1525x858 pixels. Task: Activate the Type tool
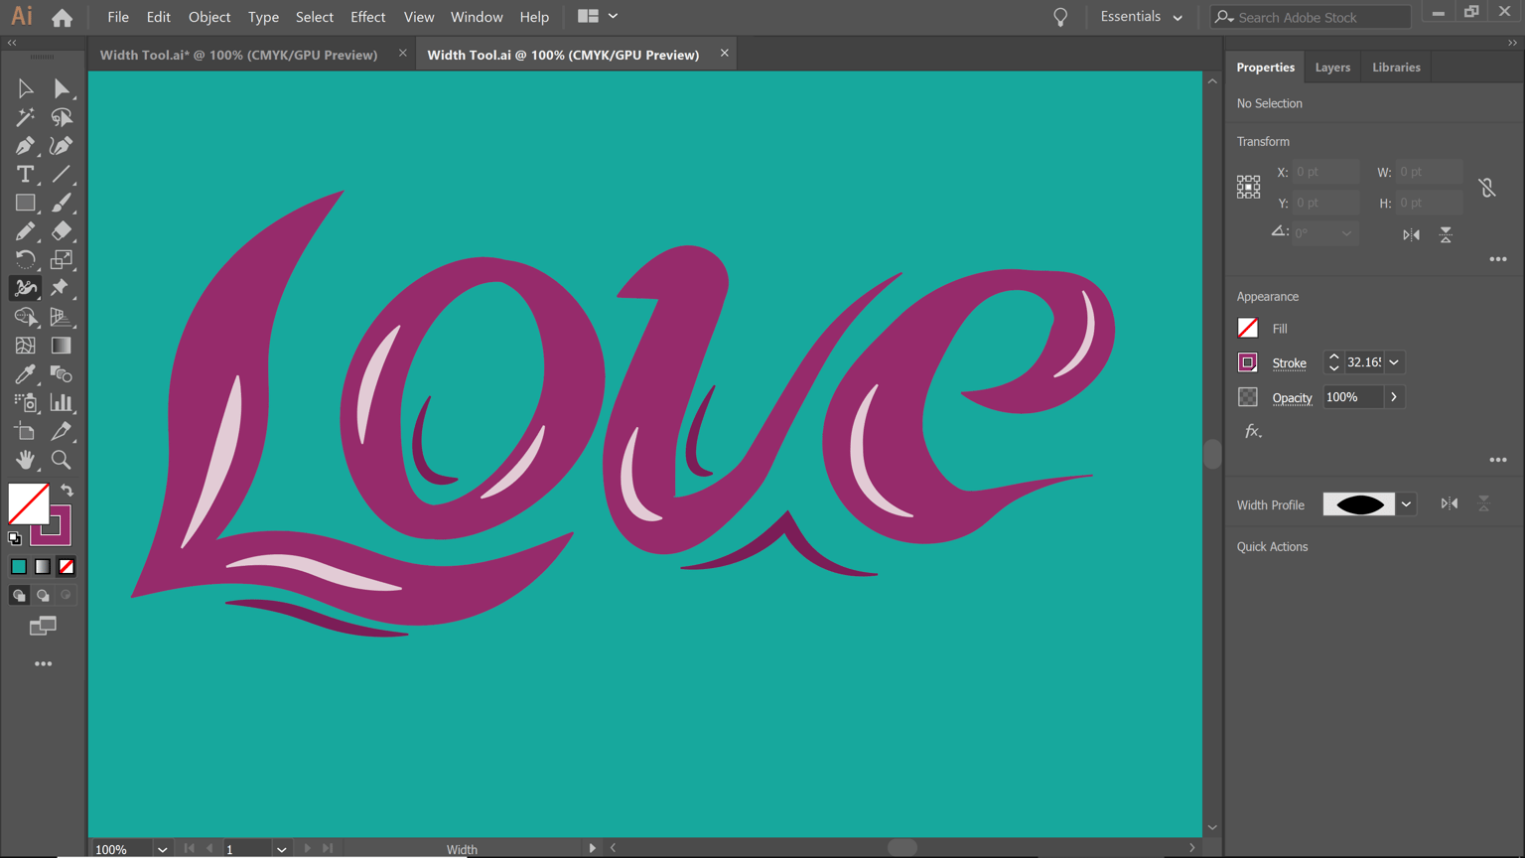(x=25, y=175)
